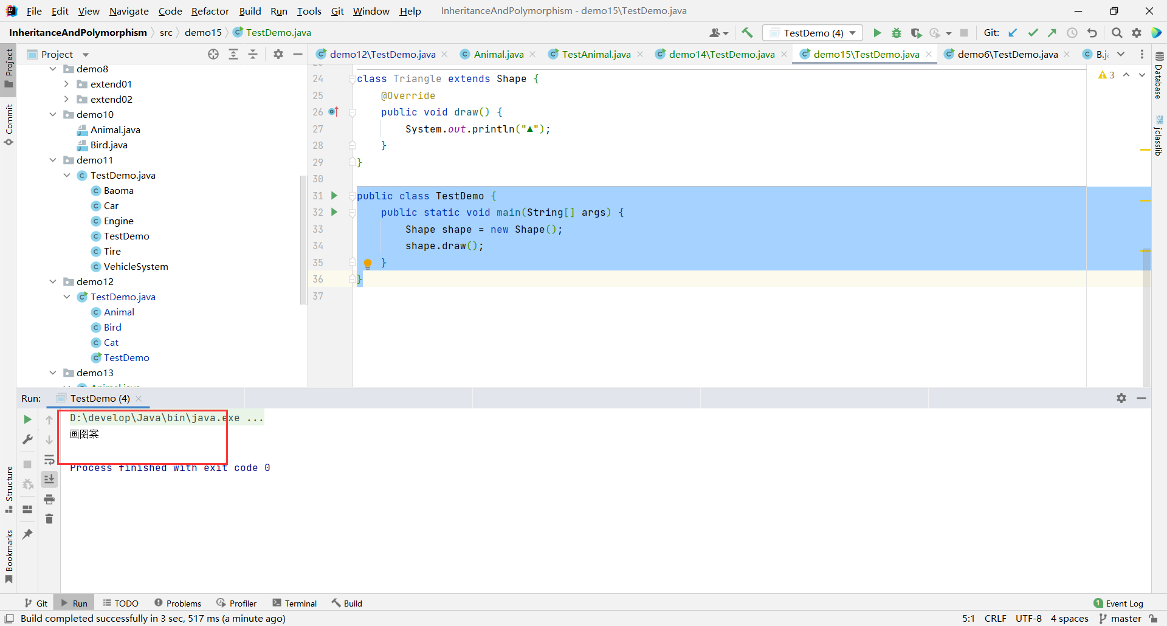
Task: Open run configuration wrench in Run panel
Action: (x=27, y=439)
